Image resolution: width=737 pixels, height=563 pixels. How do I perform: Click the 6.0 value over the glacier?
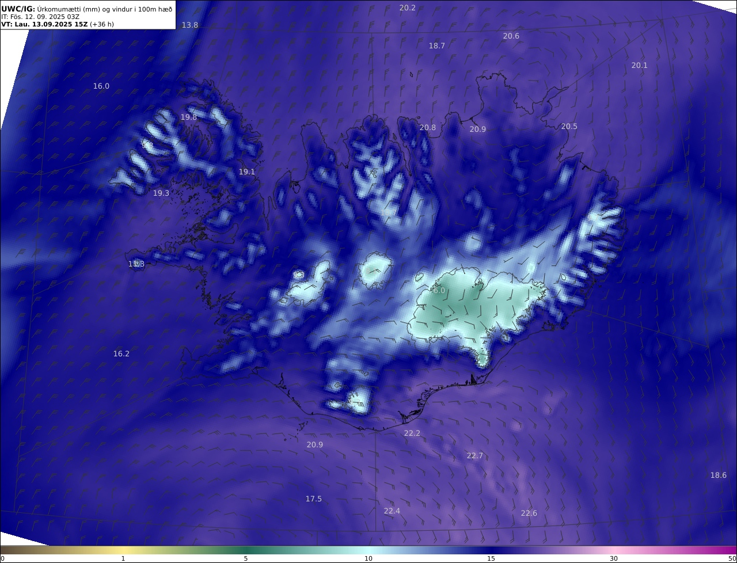pyautogui.click(x=439, y=291)
